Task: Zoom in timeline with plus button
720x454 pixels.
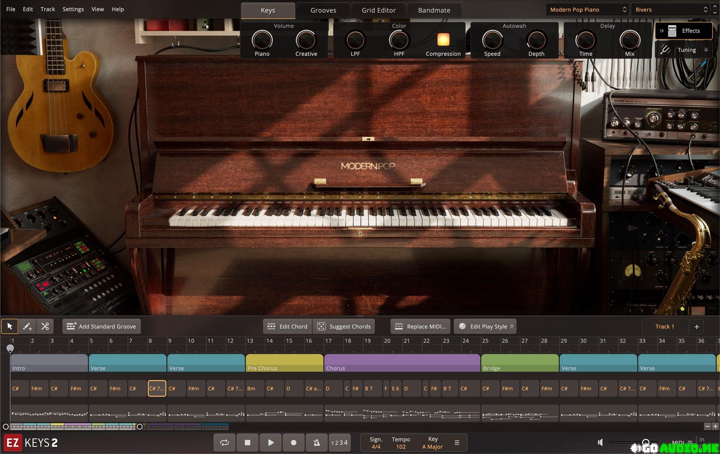Action: [715, 426]
